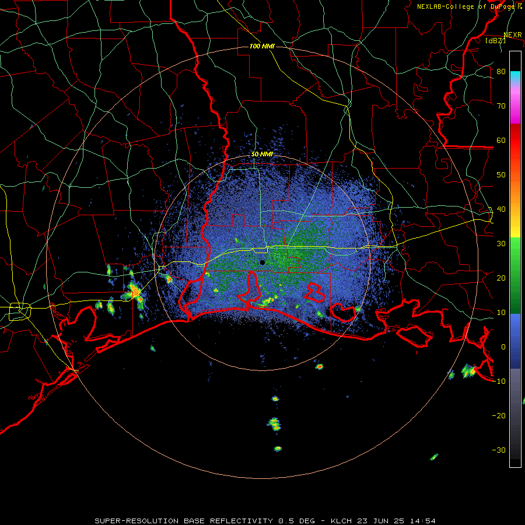525x525 pixels.
Task: Click the black KLCH radar site dot
Action: point(262,262)
